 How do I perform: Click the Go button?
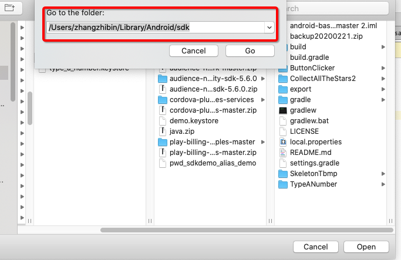[250, 50]
